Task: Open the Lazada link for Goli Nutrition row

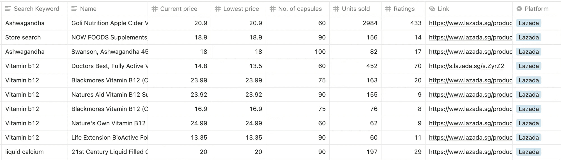Action: (470, 23)
